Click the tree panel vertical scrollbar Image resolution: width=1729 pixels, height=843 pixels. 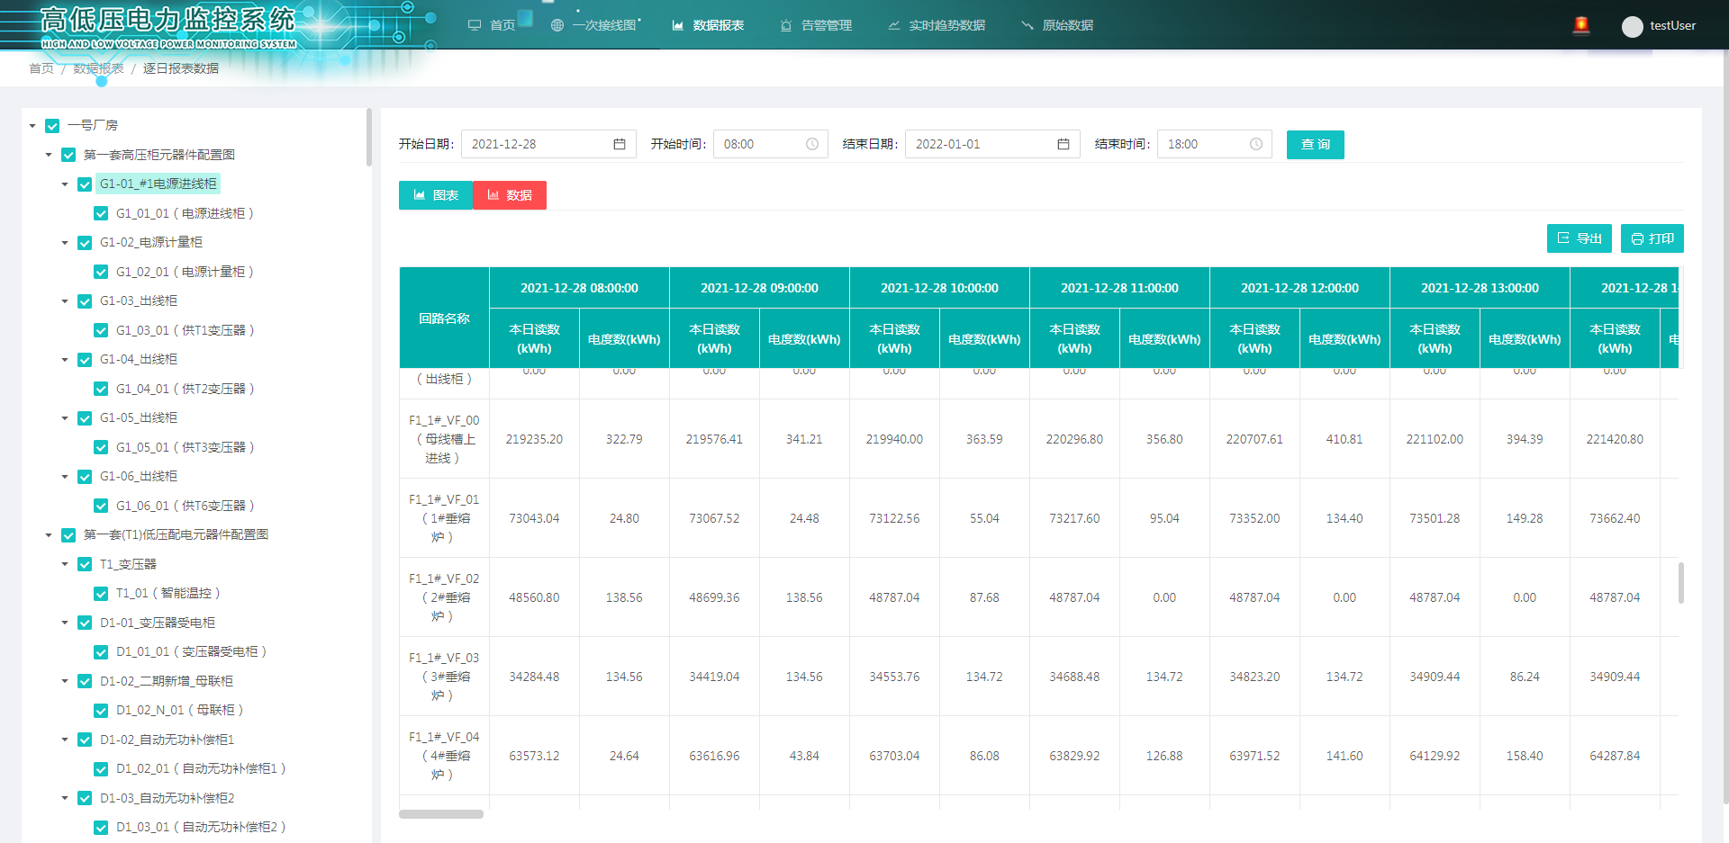(368, 137)
